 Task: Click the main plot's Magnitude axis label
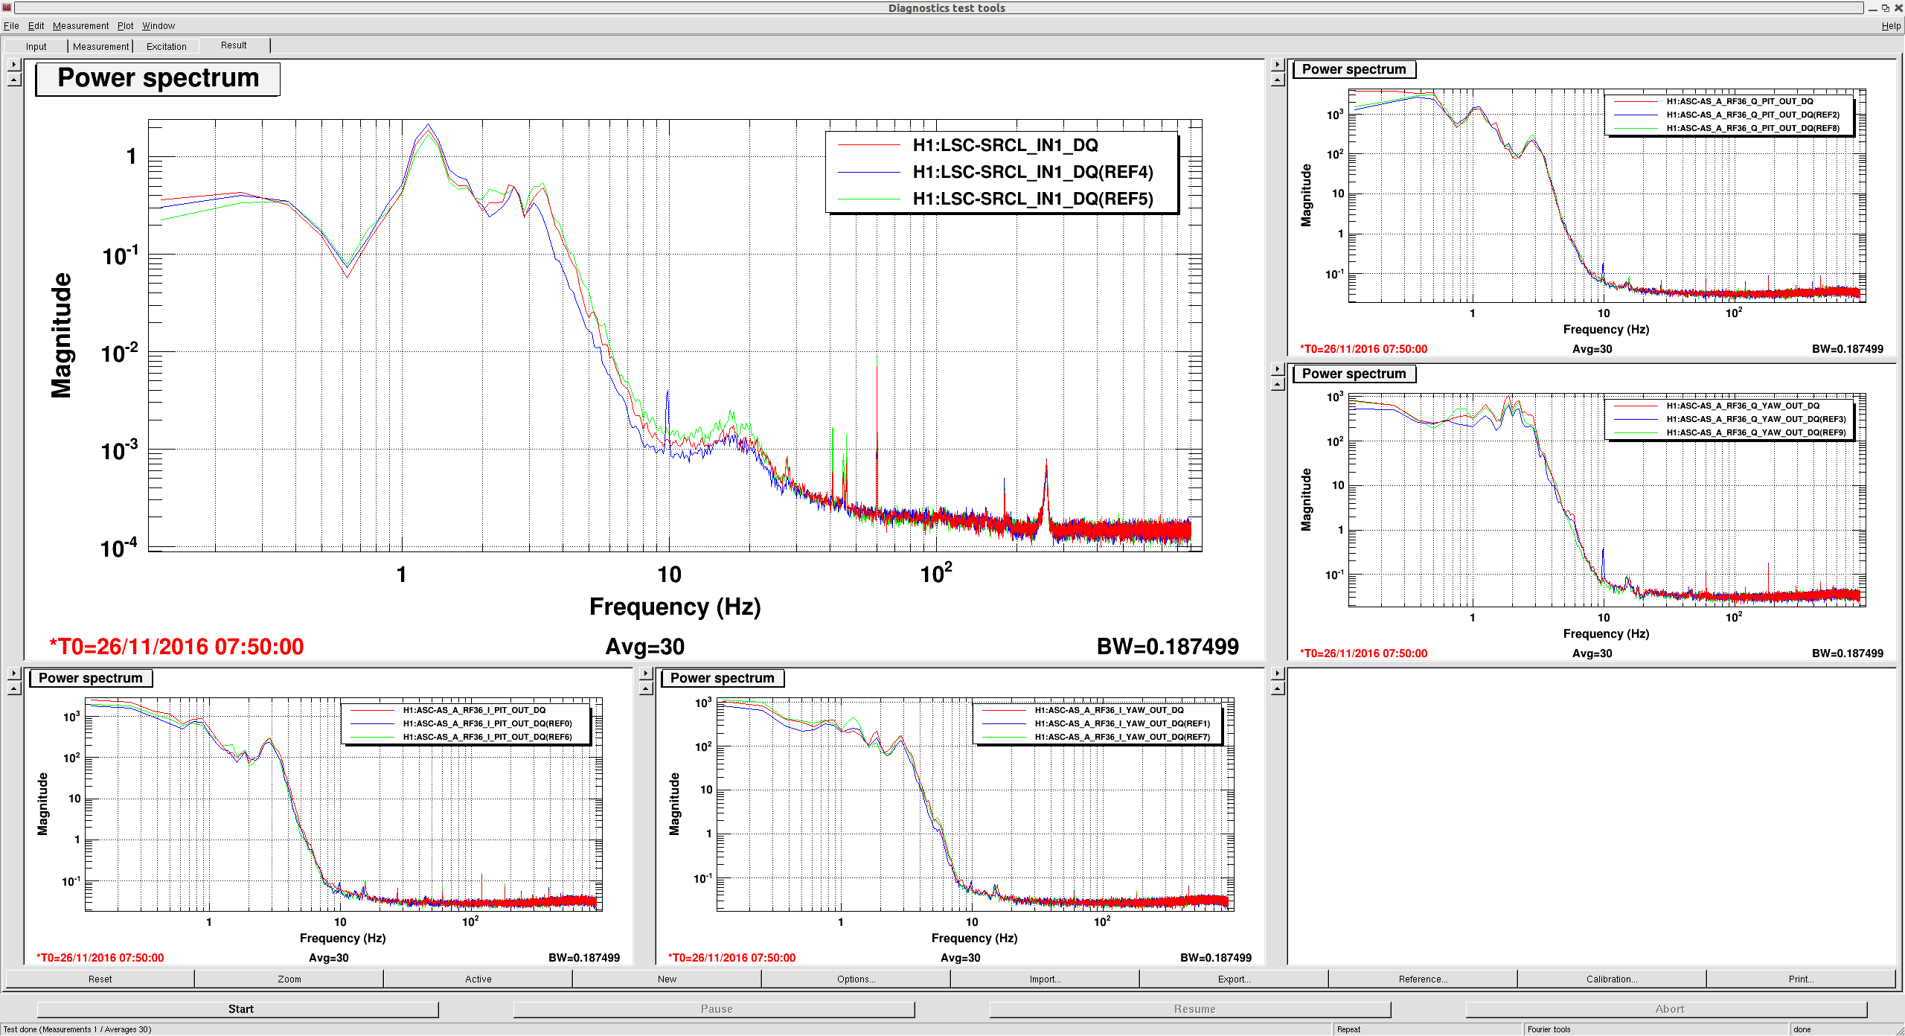pos(61,335)
